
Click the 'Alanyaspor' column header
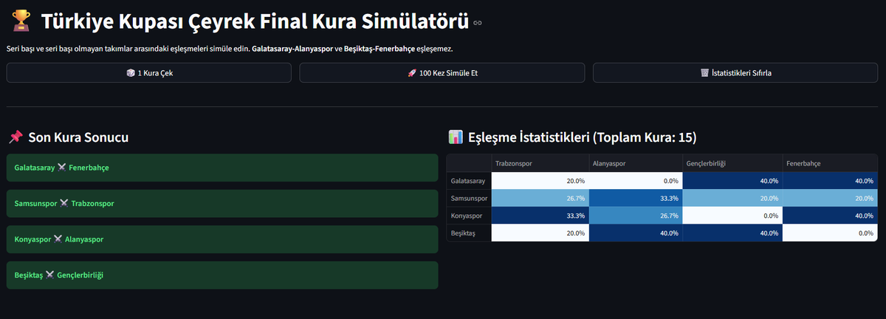tap(636, 163)
